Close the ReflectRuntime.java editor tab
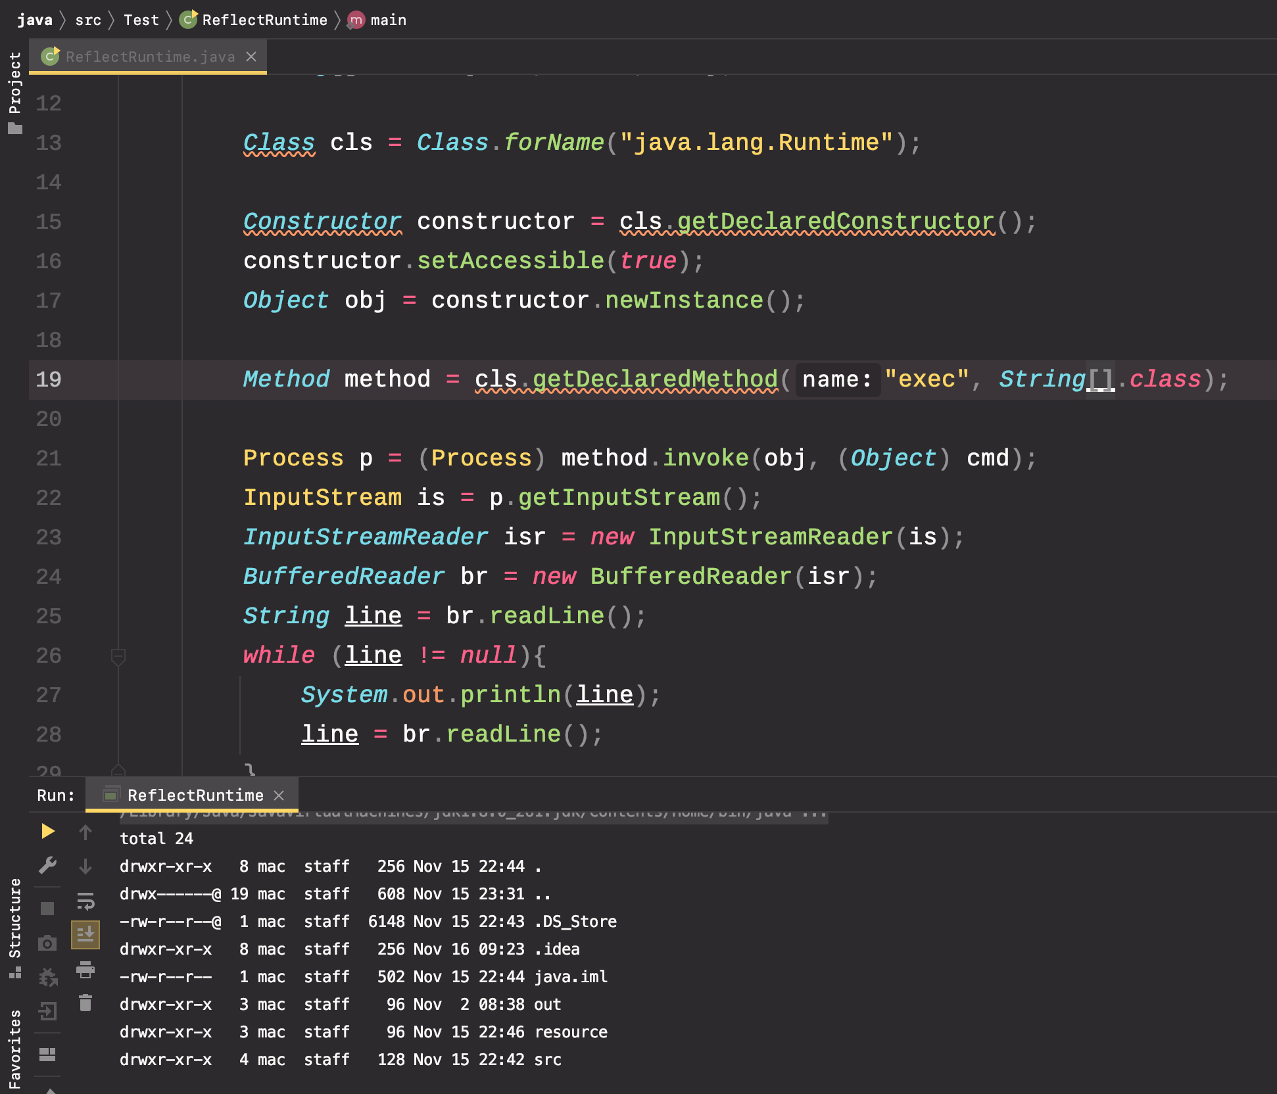Image resolution: width=1277 pixels, height=1094 pixels. [251, 57]
